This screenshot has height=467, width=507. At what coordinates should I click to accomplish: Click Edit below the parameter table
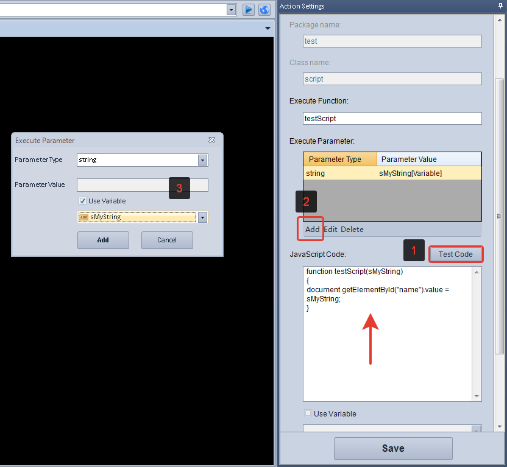pos(330,230)
